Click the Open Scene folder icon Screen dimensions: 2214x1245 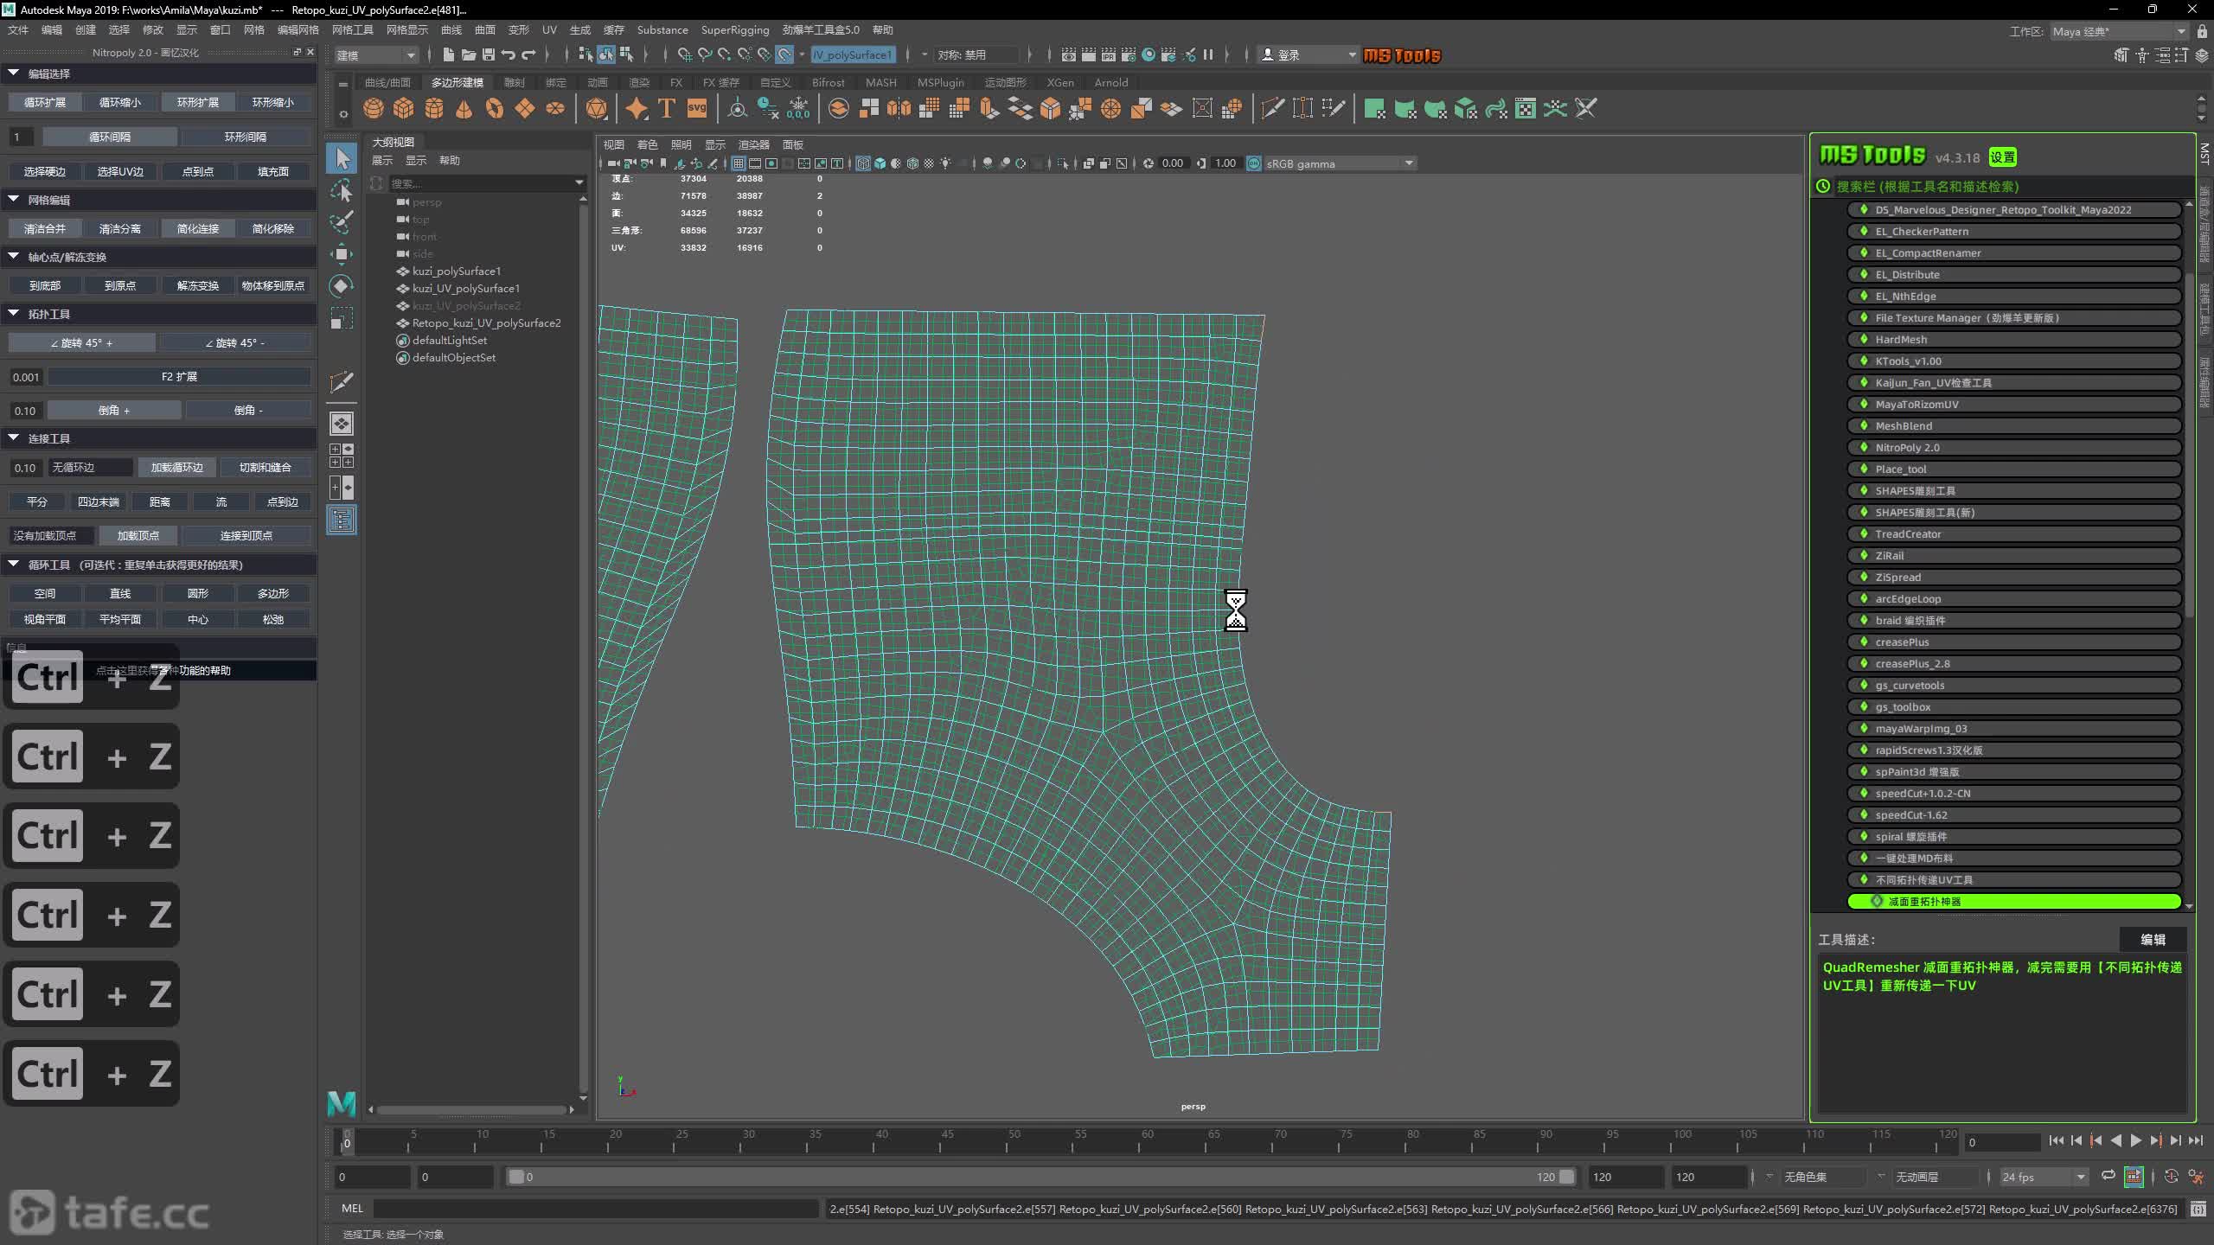(468, 54)
